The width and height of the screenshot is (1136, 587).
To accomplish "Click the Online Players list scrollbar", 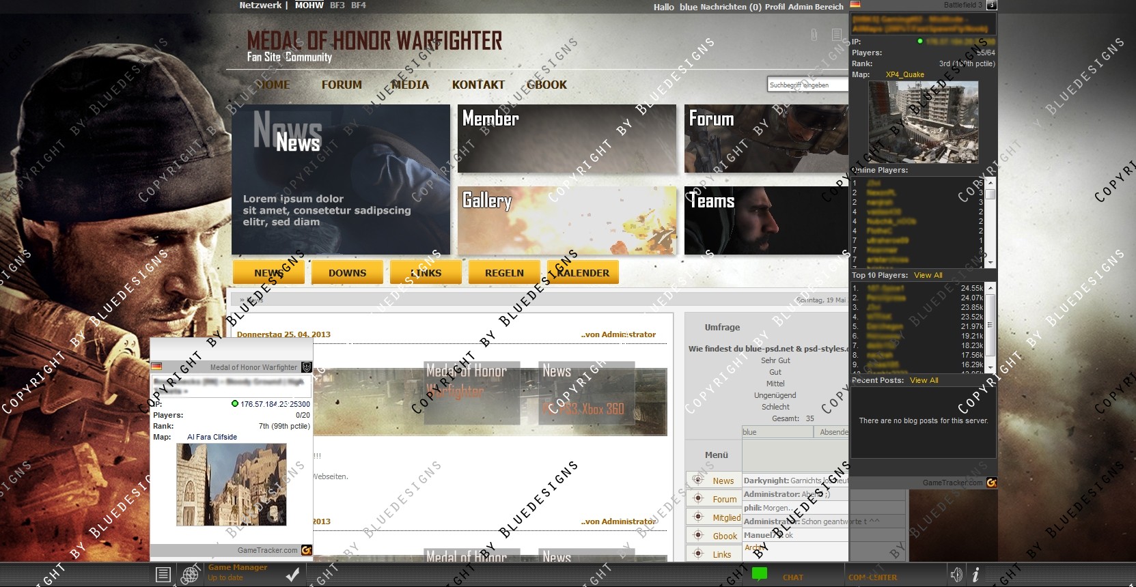I will click(990, 222).
